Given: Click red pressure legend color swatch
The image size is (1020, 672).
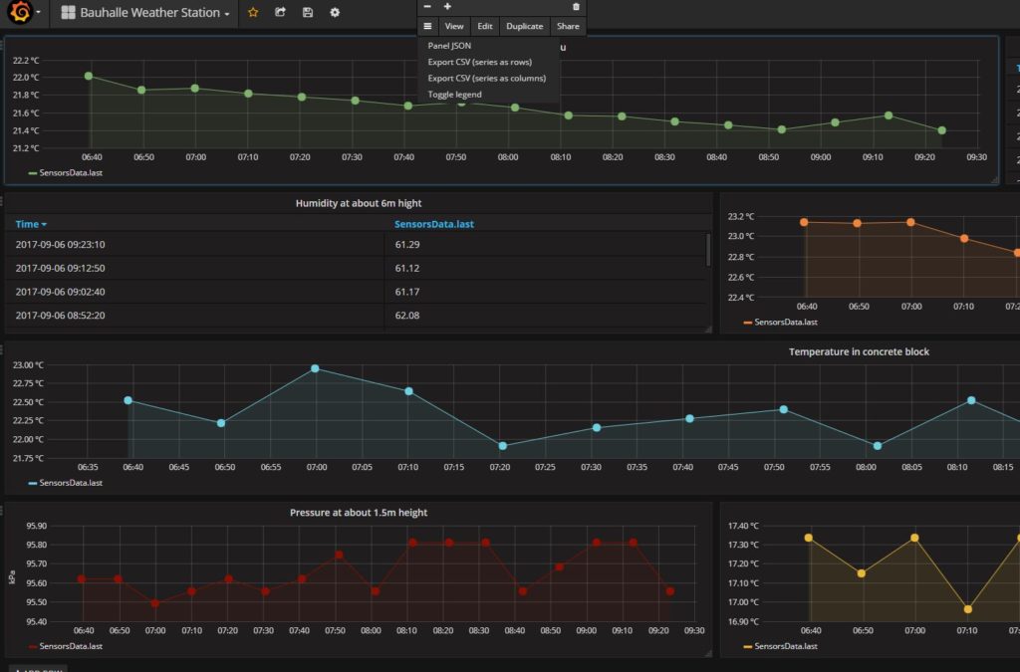Looking at the screenshot, I should 33,647.
